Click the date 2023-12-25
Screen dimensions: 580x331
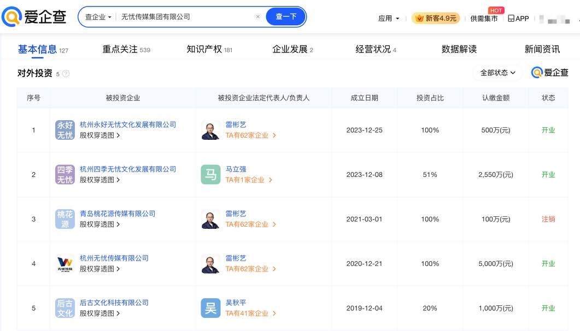365,130
